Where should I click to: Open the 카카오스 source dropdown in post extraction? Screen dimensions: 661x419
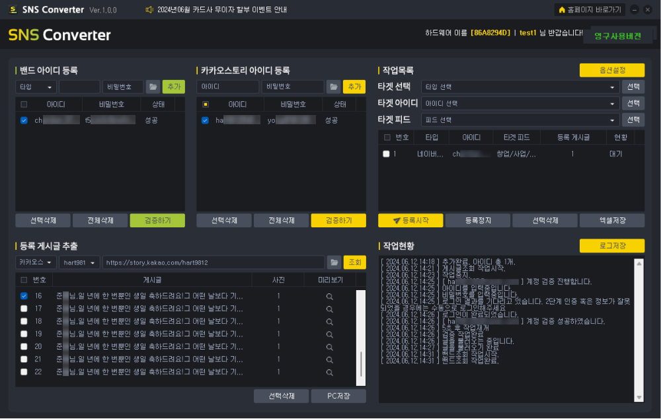[x=36, y=262]
